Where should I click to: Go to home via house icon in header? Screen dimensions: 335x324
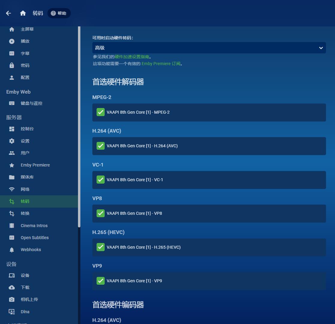23,13
